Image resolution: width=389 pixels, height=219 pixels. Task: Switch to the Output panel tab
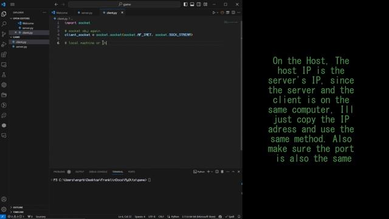point(80,172)
